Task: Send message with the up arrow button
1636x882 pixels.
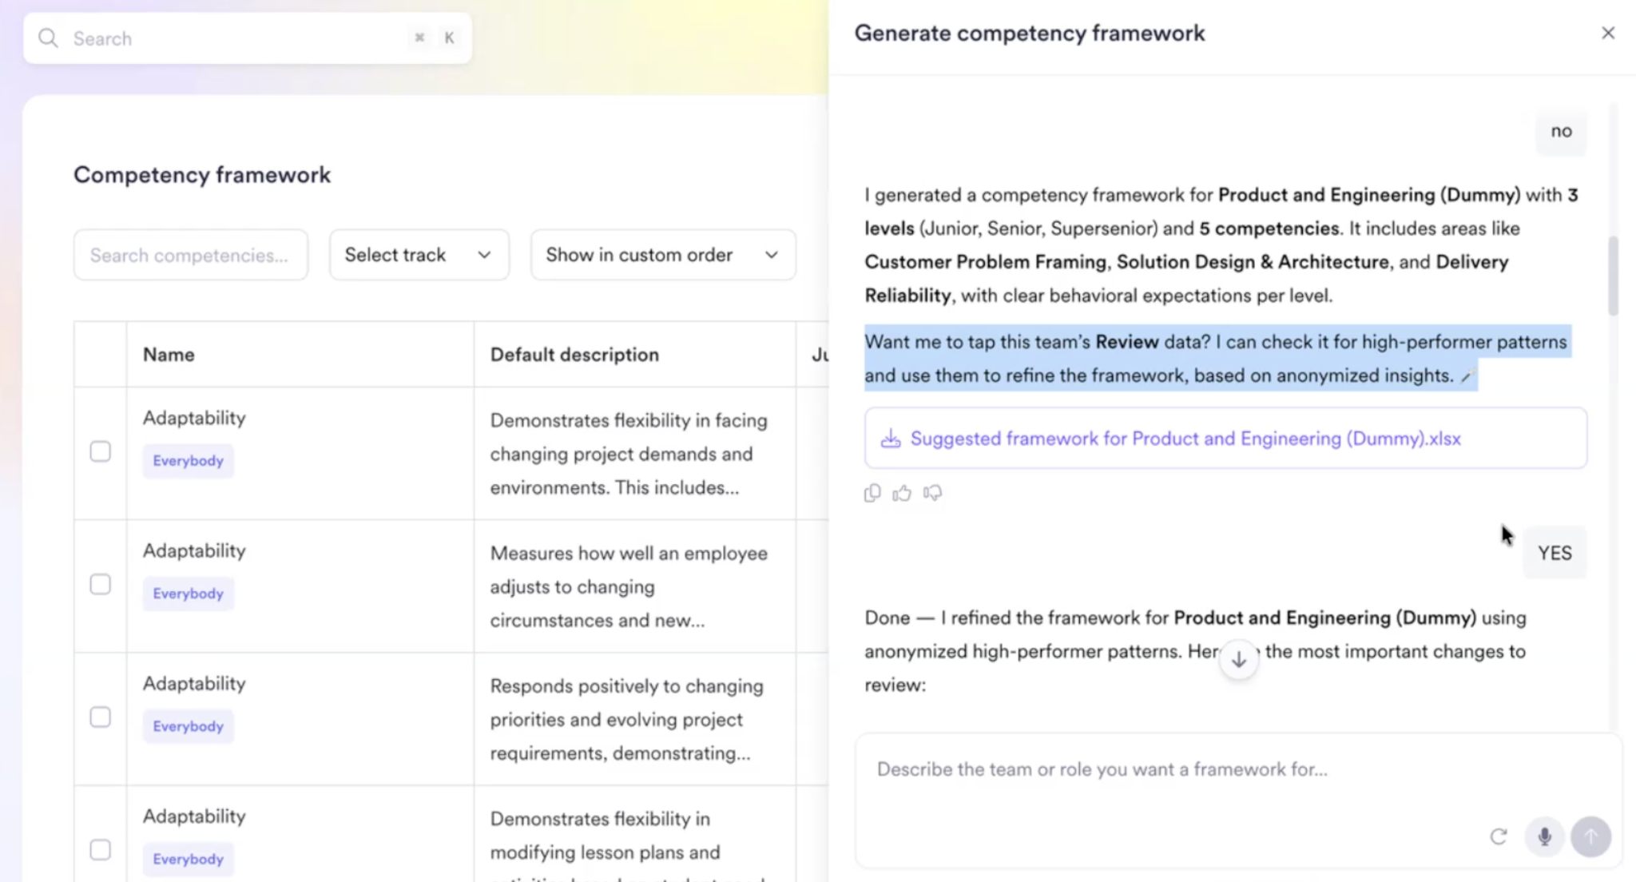Action: click(x=1591, y=836)
